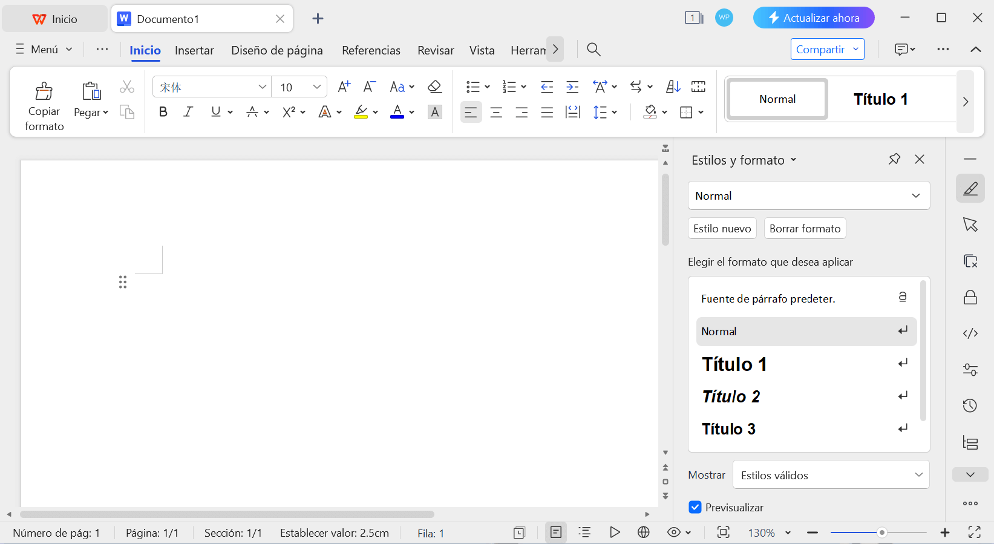Click the Borrar formato button

[x=805, y=228]
